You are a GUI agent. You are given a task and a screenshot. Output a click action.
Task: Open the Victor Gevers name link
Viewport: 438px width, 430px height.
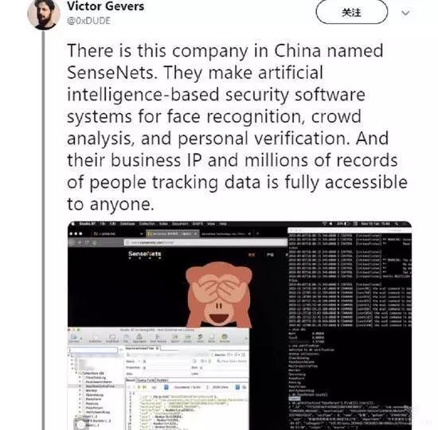(105, 6)
